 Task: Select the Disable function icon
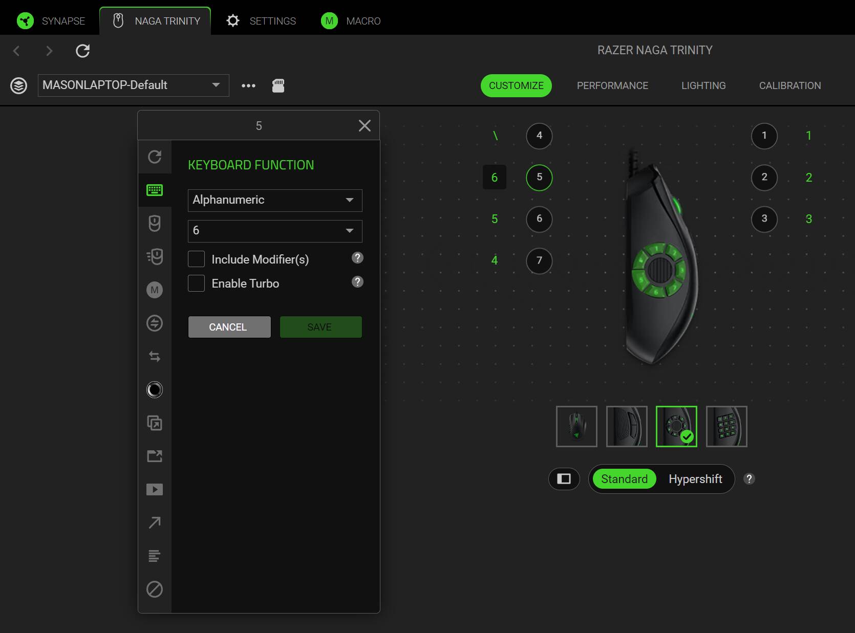click(155, 589)
